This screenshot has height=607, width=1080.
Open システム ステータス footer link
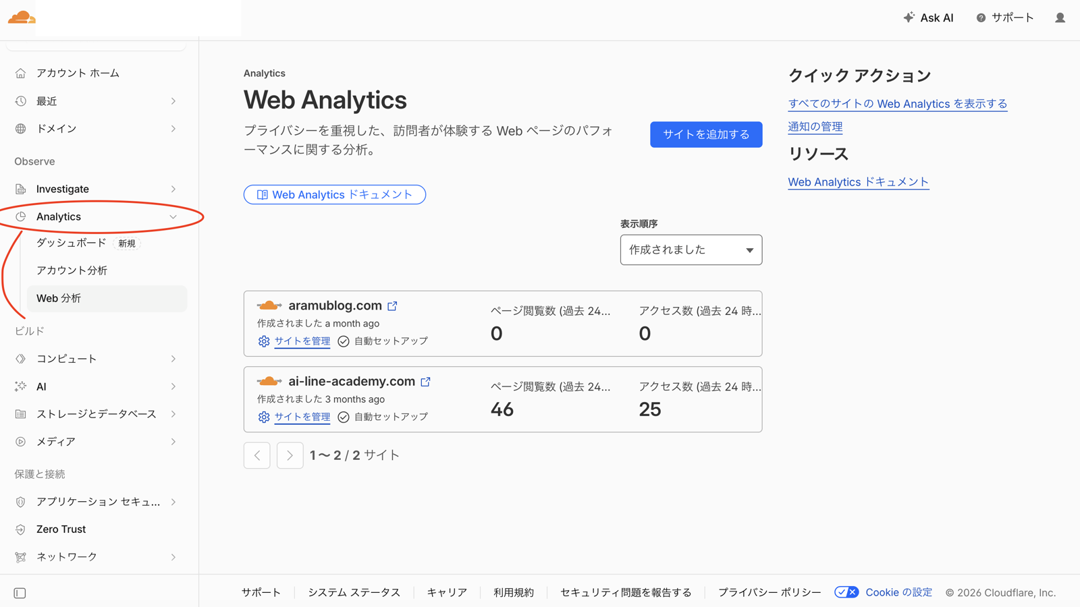(x=354, y=592)
